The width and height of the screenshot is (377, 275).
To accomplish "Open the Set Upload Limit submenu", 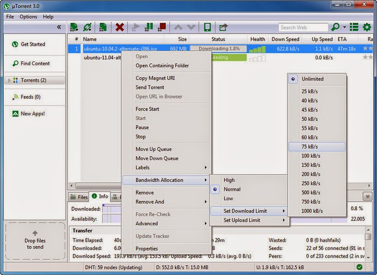I will point(249,220).
